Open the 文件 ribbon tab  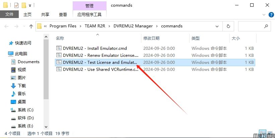(x=9, y=14)
